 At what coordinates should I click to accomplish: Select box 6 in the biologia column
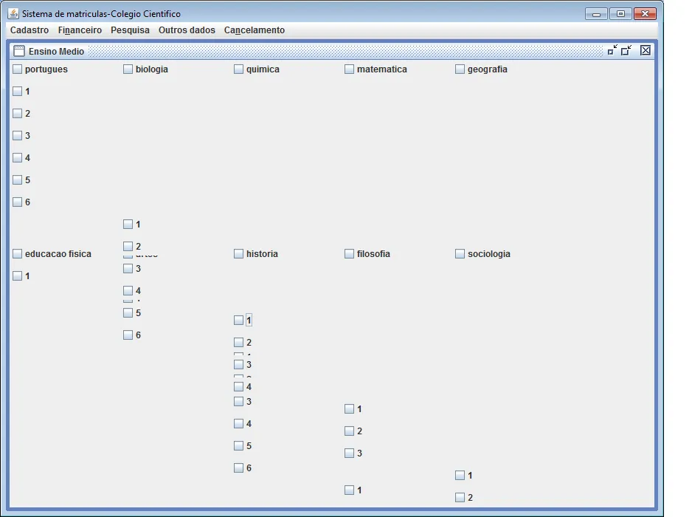point(128,335)
